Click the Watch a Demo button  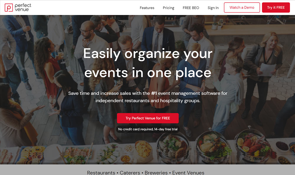[242, 7]
